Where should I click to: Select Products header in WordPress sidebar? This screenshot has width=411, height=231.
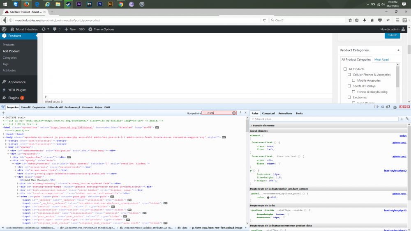click(18, 36)
